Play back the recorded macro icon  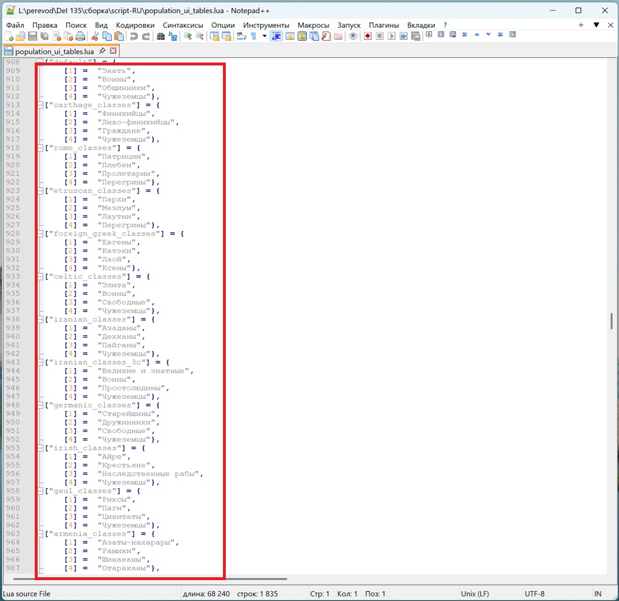[x=391, y=36]
